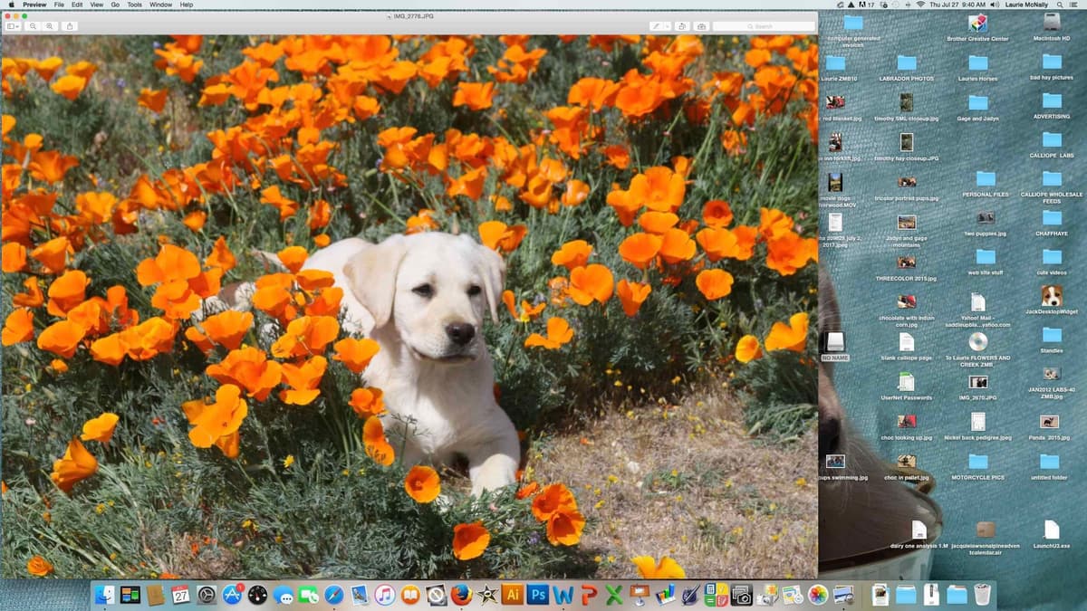The image size is (1087, 611).
Task: Open System Preferences from the Dock
Action: coord(207,595)
